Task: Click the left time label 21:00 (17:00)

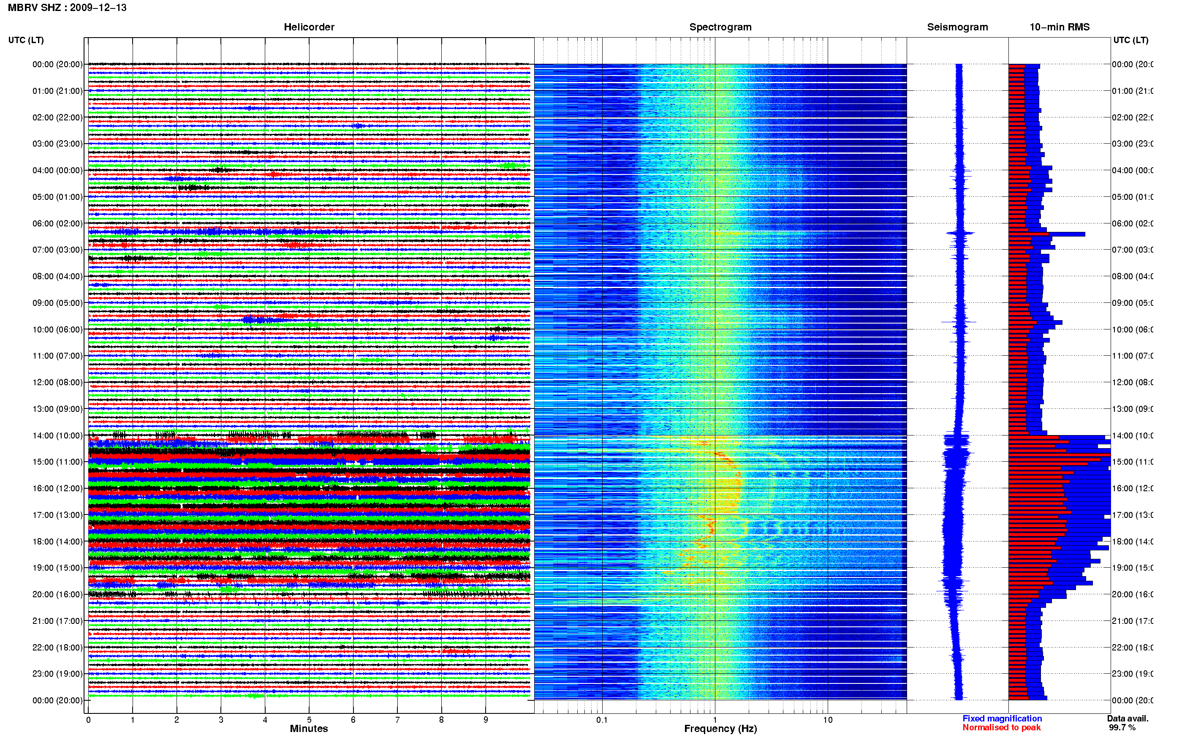Action: (57, 621)
